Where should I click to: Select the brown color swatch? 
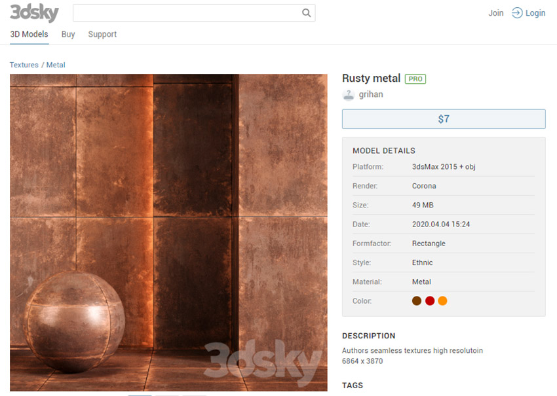(x=417, y=301)
